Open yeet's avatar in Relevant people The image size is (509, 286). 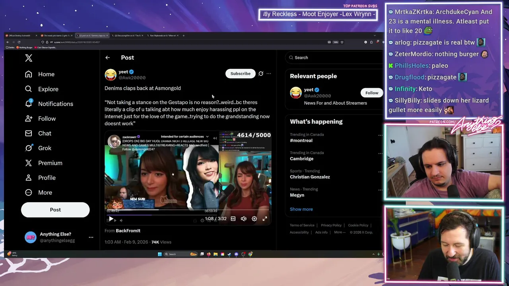pyautogui.click(x=296, y=93)
